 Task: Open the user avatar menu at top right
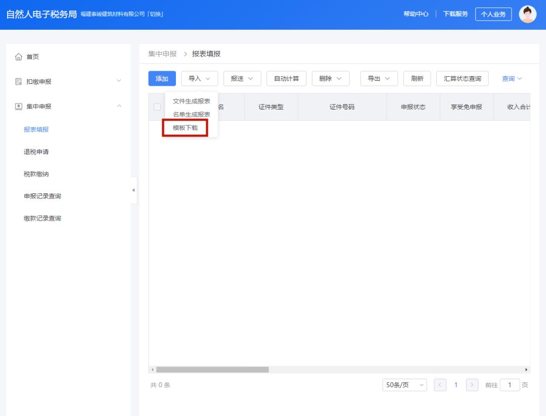(x=527, y=14)
